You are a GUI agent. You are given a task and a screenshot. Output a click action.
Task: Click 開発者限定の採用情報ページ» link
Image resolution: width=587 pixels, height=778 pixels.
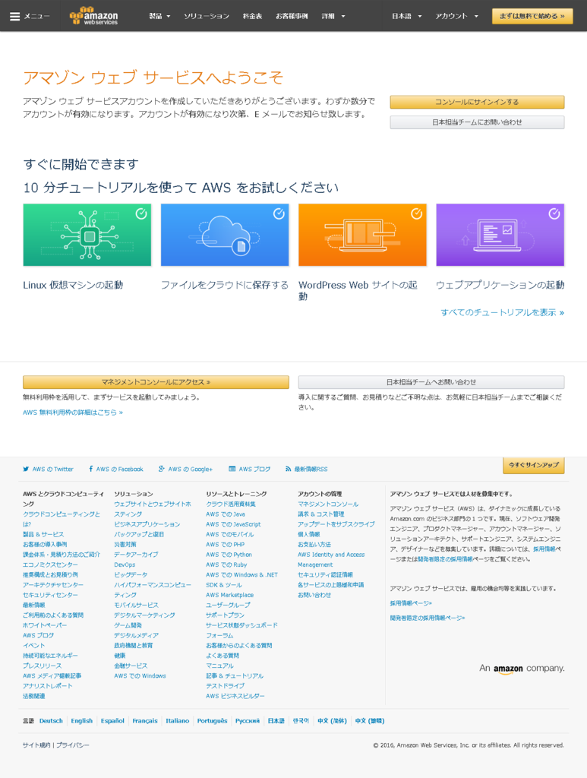point(428,618)
